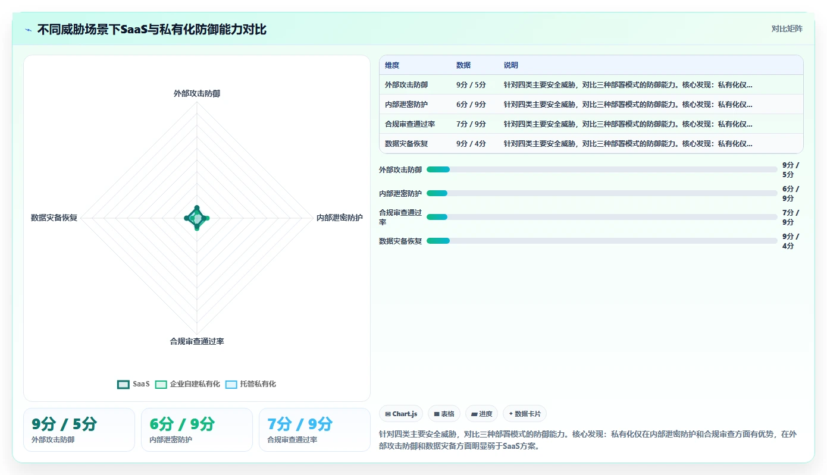Screen dimensions: 827x475
Task: Click the 数据灾备恢复 radar axis label
Action: coord(54,218)
